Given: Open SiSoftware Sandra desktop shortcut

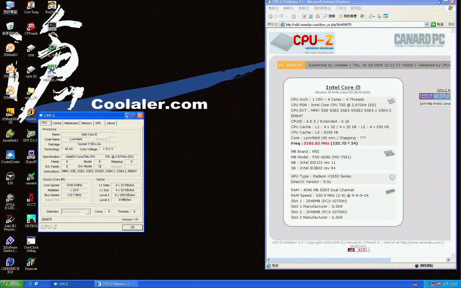Looking at the screenshot, I should 10,244.
